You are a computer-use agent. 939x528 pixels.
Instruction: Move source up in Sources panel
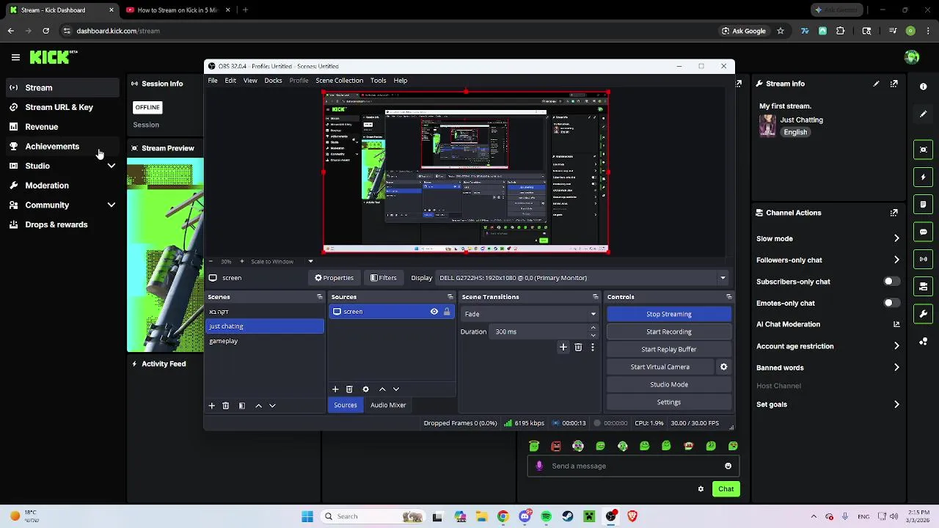coord(382,389)
